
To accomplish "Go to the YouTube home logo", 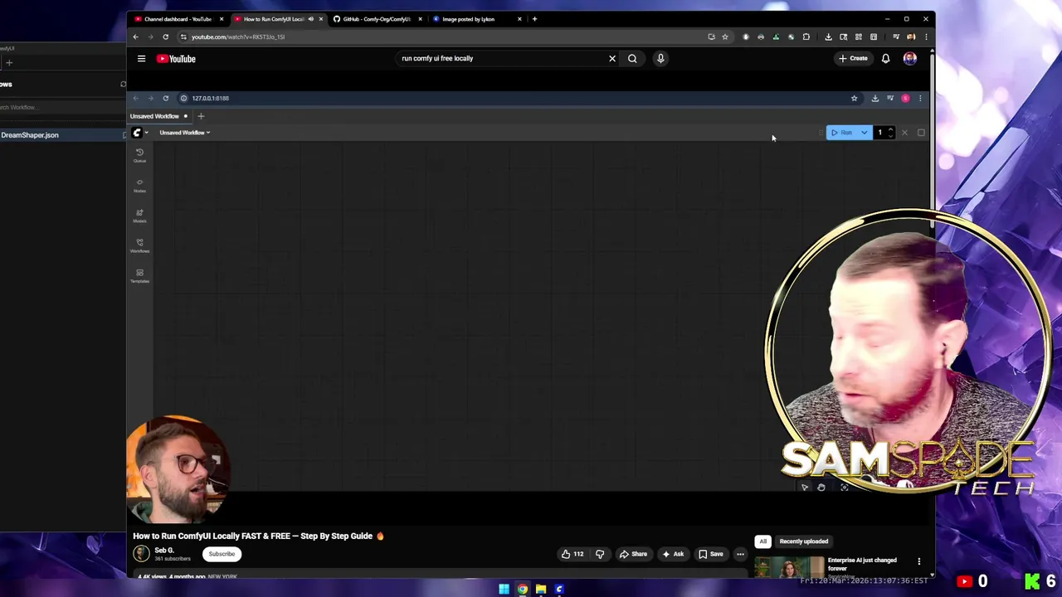I will 177,59.
